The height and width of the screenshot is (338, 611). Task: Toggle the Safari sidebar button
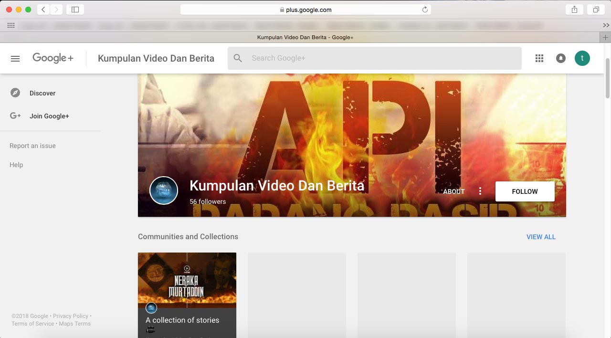[x=75, y=10]
